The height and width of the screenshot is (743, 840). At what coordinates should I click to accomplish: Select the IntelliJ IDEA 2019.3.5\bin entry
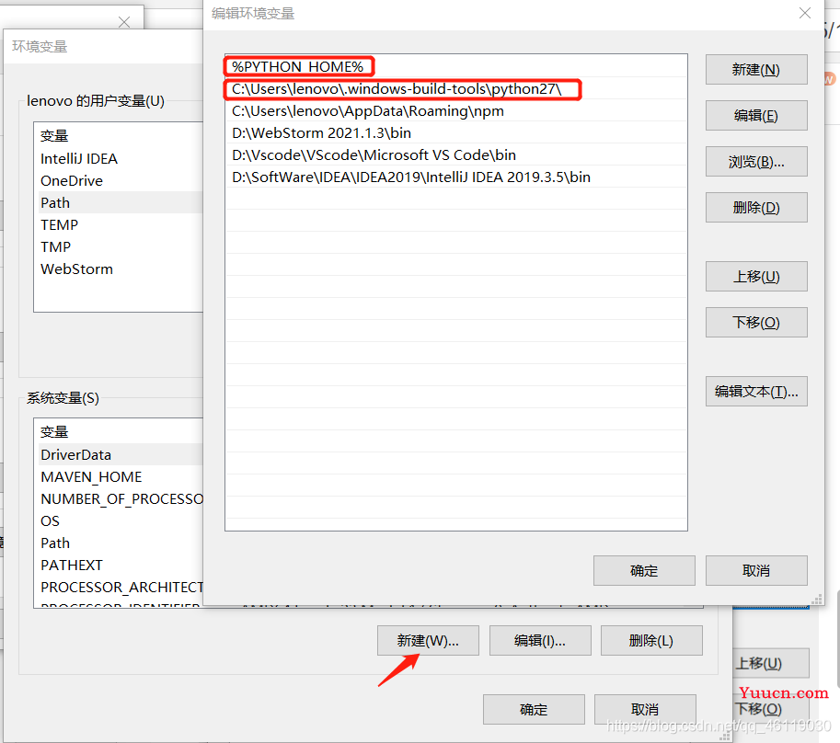click(456, 177)
